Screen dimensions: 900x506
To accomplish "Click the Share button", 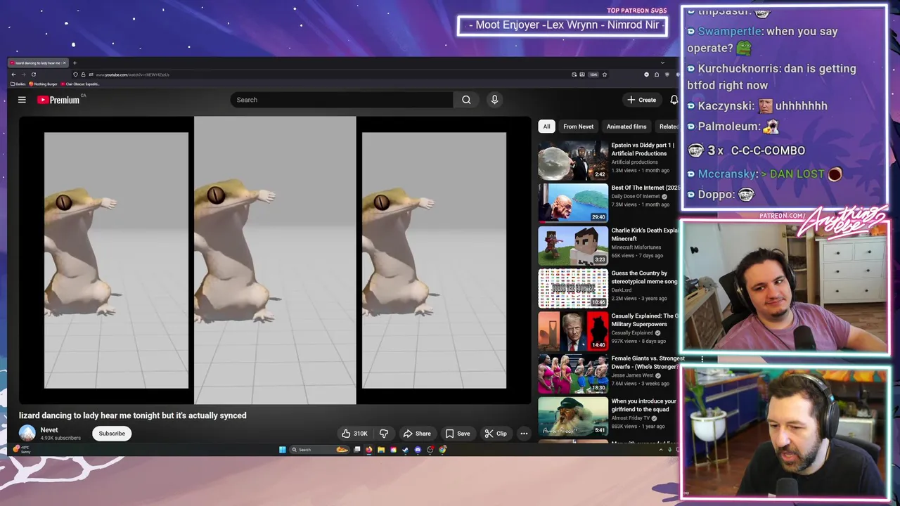I will (417, 434).
